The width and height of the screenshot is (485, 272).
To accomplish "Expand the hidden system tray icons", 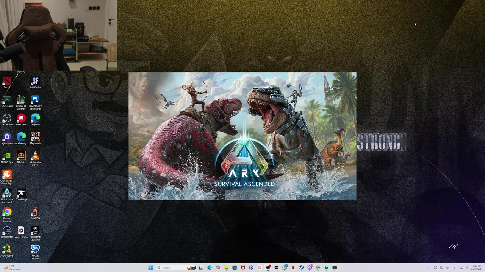I will click(x=429, y=267).
